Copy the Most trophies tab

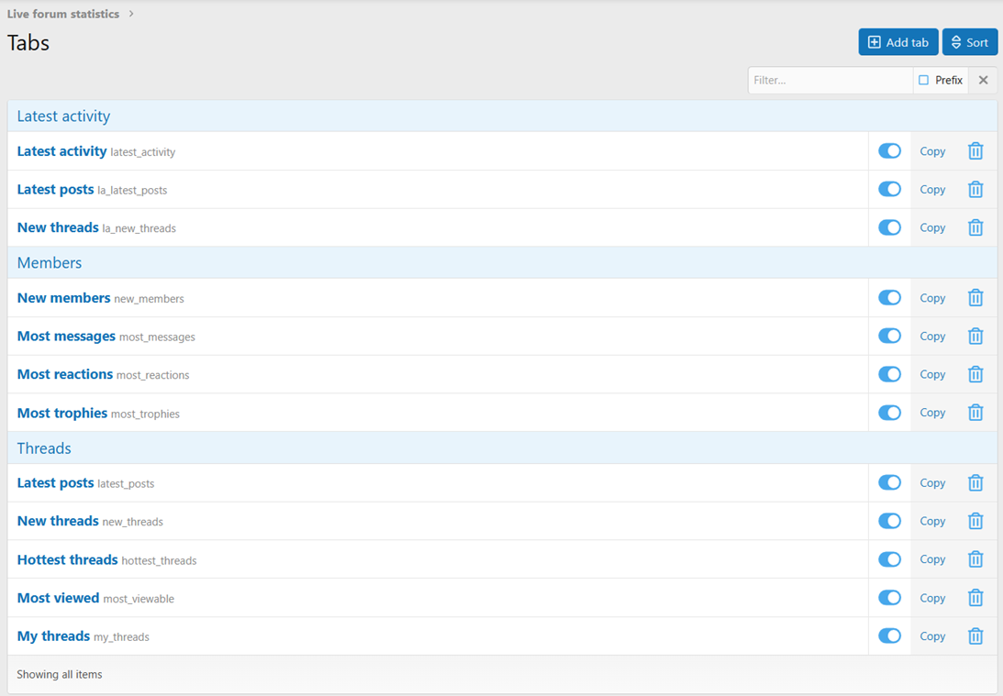pos(932,413)
